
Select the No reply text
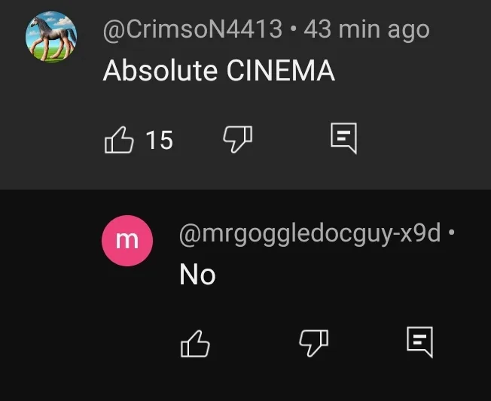(x=197, y=275)
